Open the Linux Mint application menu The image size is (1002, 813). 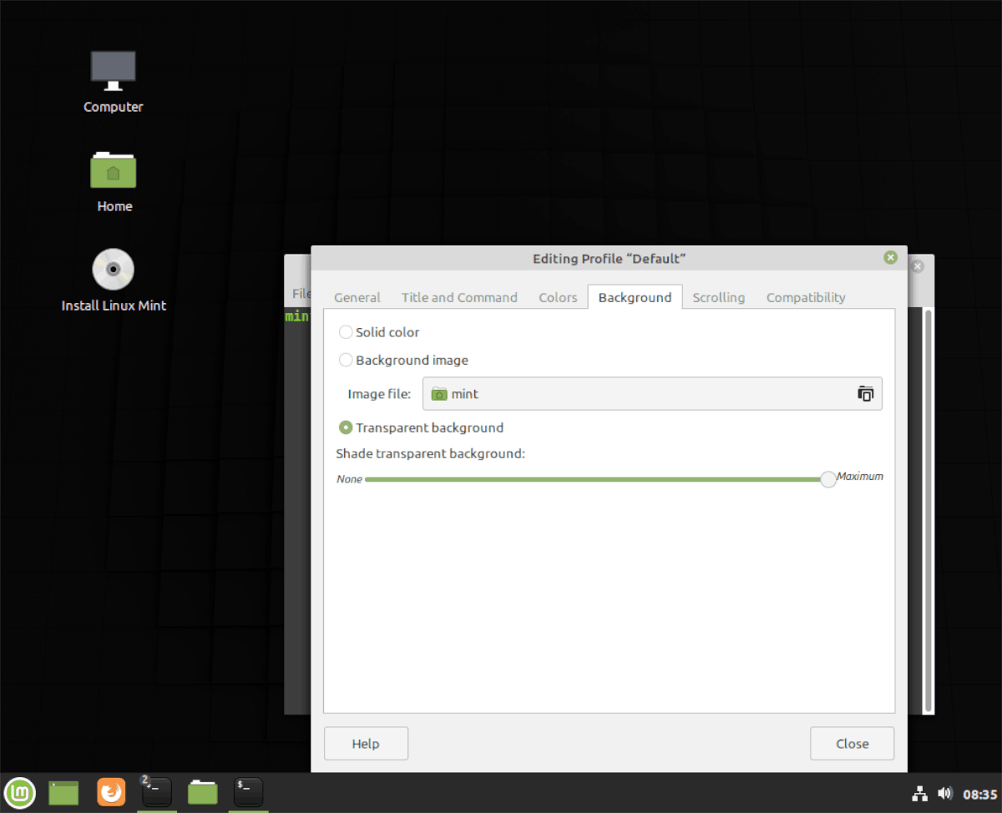pos(18,792)
